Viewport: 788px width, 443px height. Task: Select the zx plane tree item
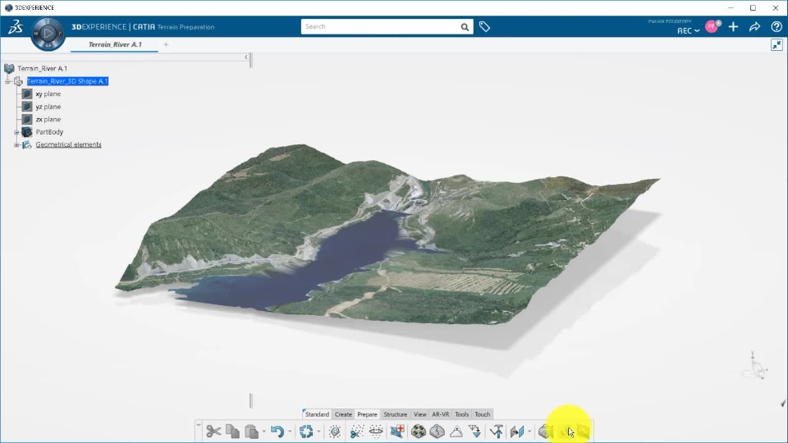(x=48, y=120)
